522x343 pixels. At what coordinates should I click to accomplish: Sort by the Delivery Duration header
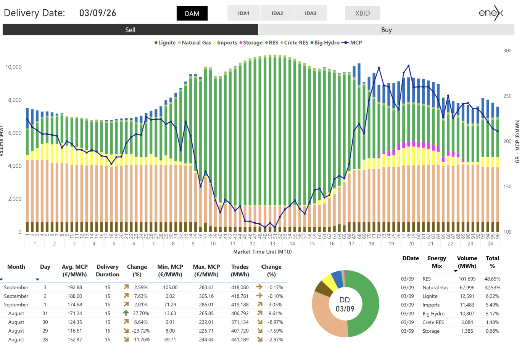108,271
